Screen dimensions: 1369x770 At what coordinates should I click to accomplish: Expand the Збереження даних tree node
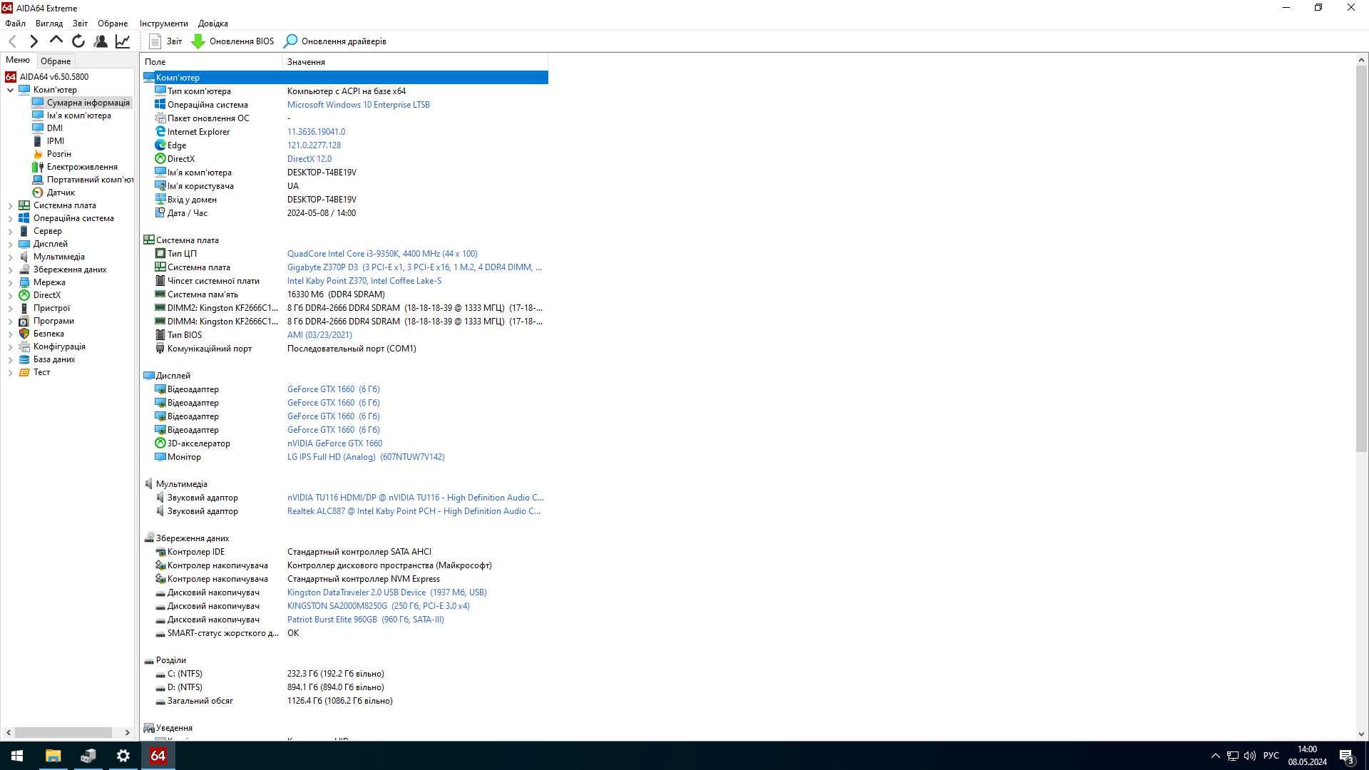point(10,269)
